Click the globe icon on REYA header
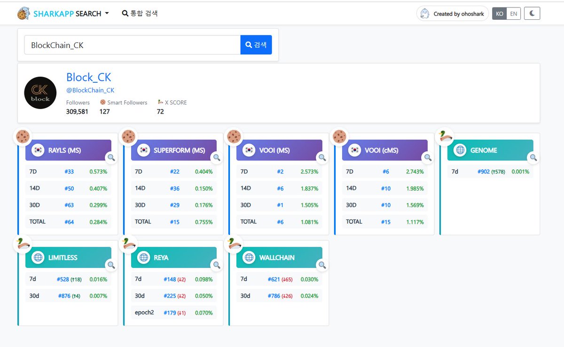 click(144, 258)
